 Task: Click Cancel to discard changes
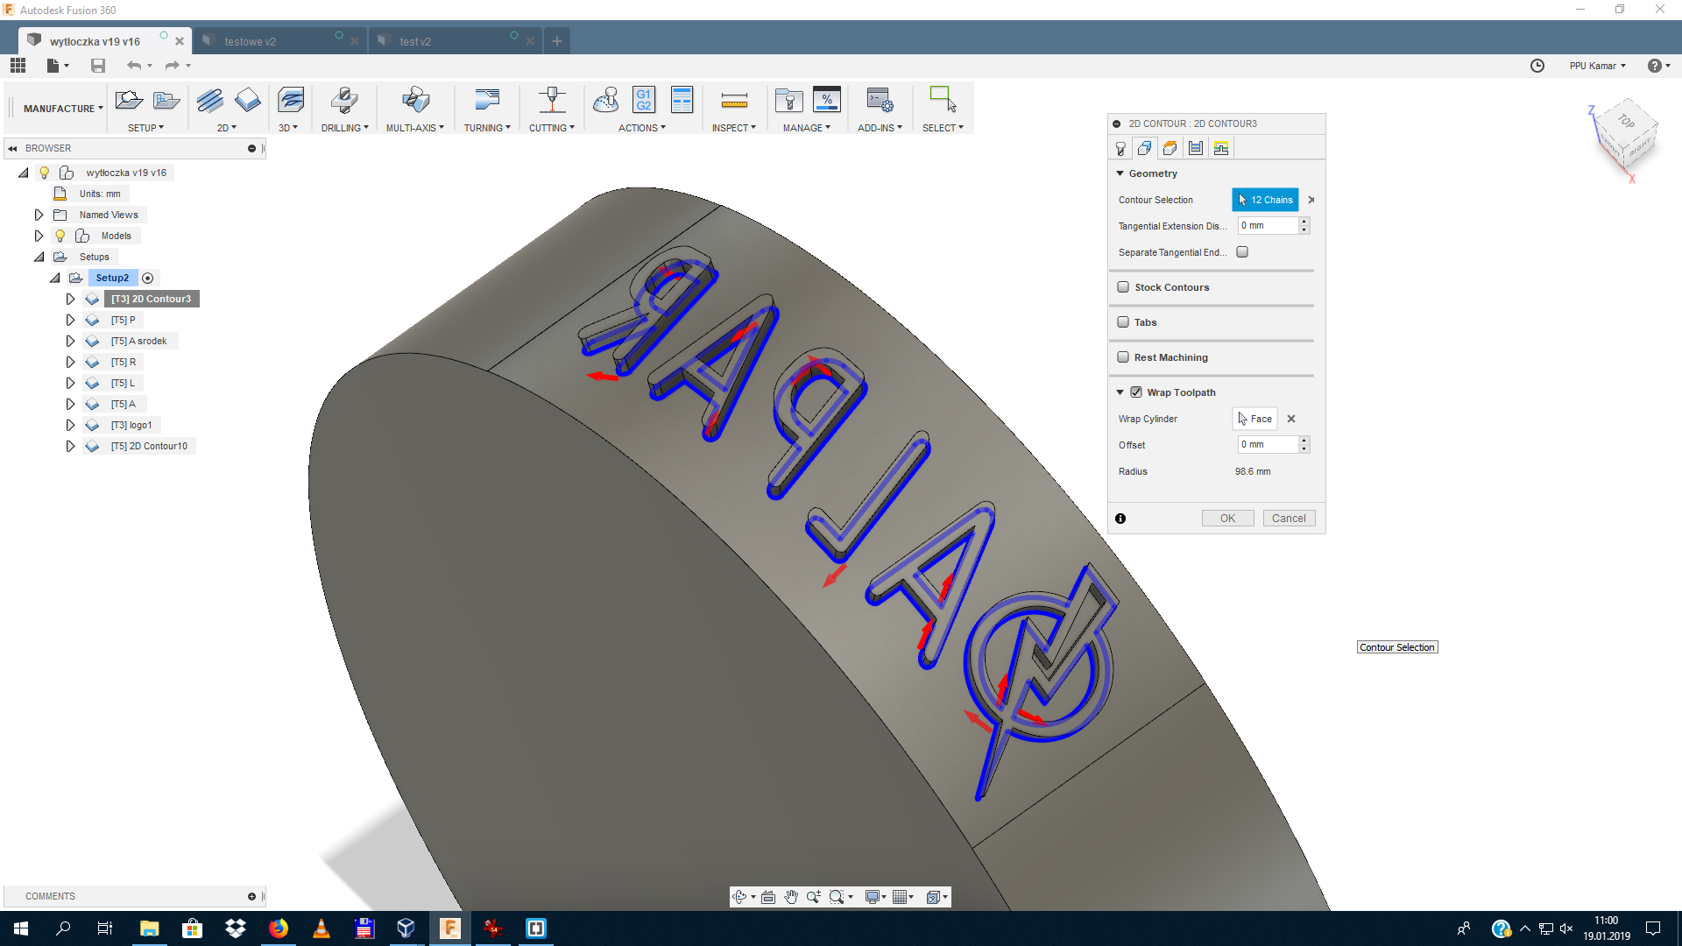[x=1288, y=518]
